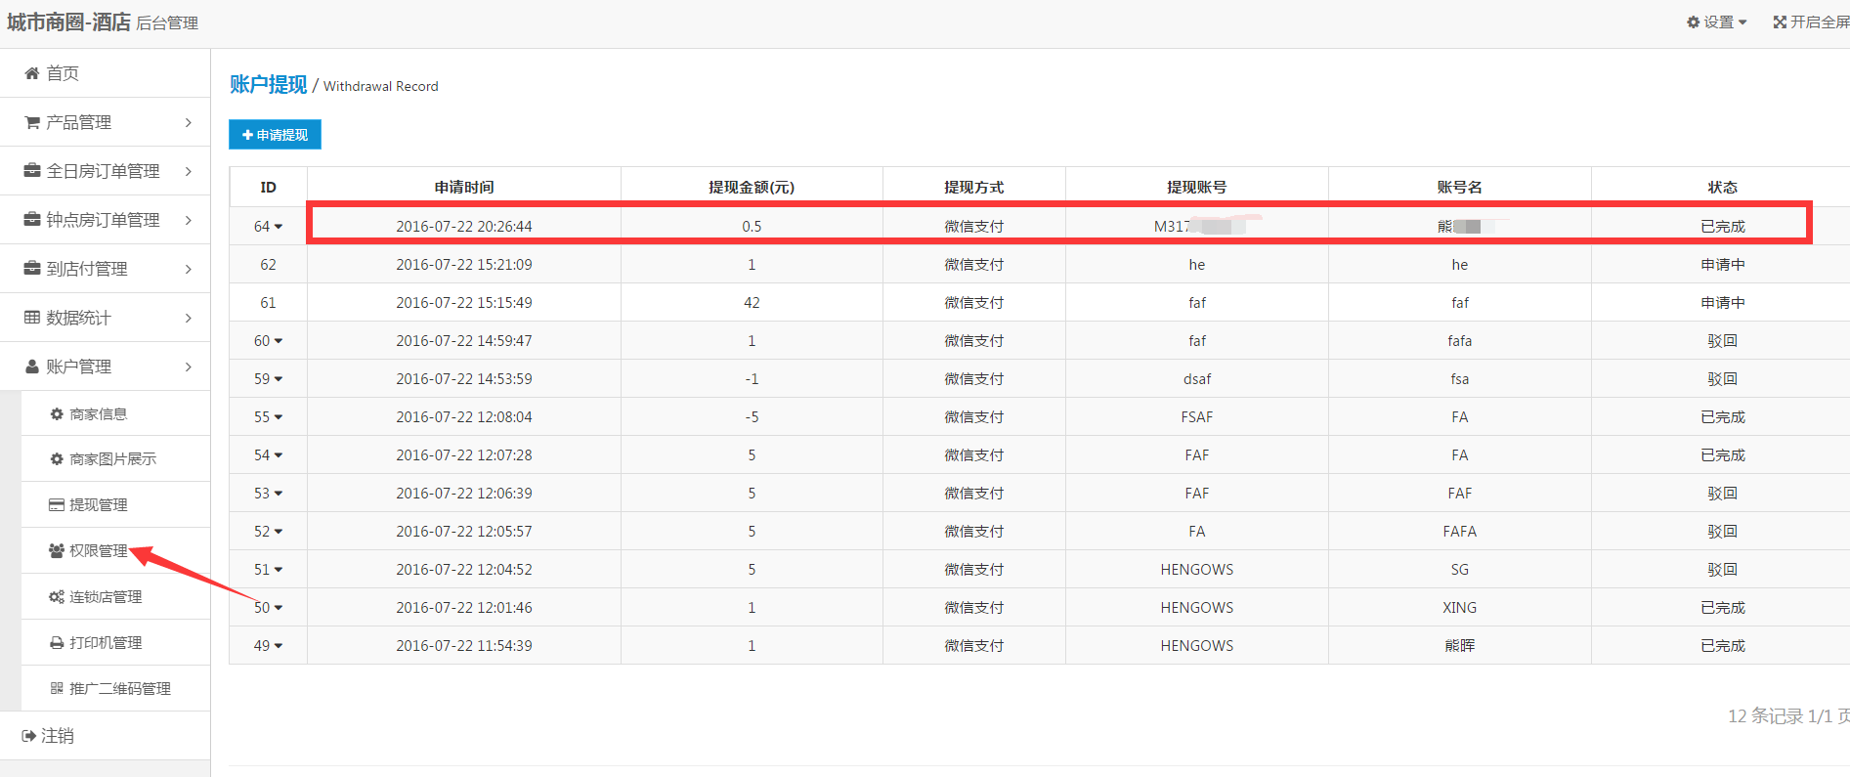
Task: Click the home icon beside 首页
Action: 32,73
